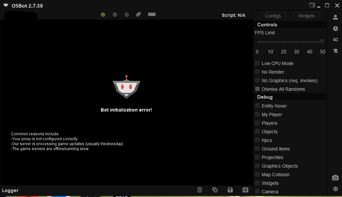This screenshot has width=342, height=197.
Task: Switch to the Widgets tab
Action: pyautogui.click(x=306, y=16)
